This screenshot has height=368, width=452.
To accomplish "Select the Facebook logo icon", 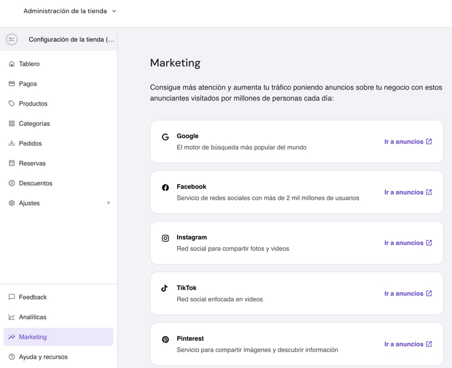I will 165,187.
